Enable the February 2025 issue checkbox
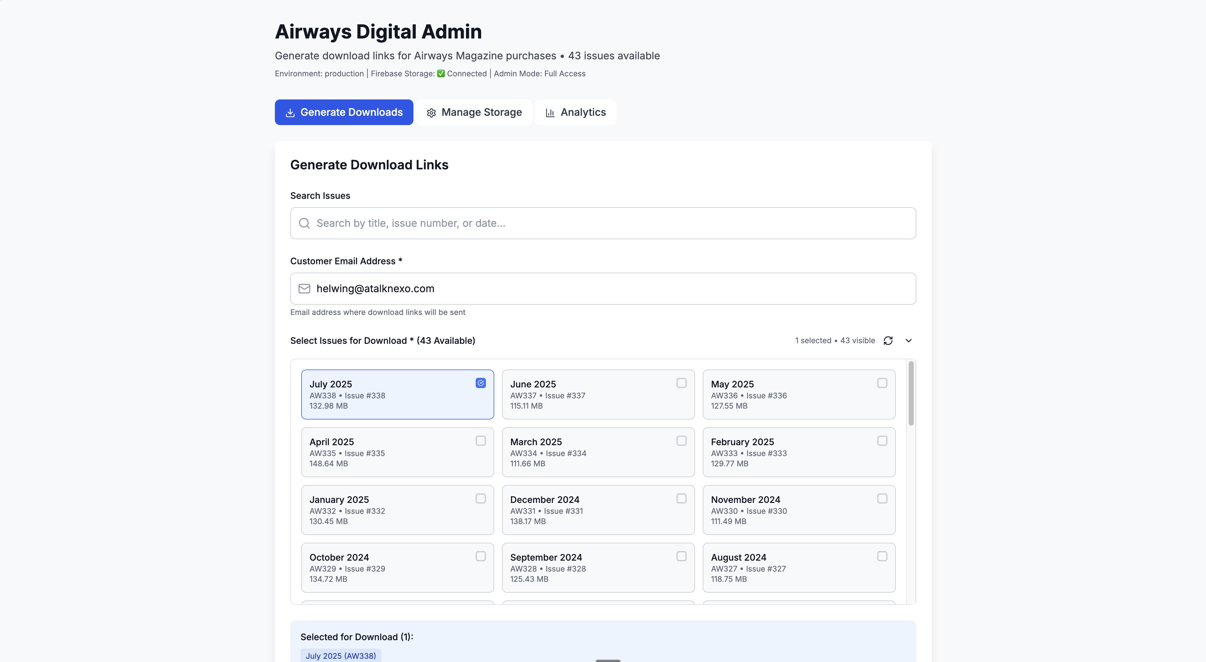 tap(882, 441)
